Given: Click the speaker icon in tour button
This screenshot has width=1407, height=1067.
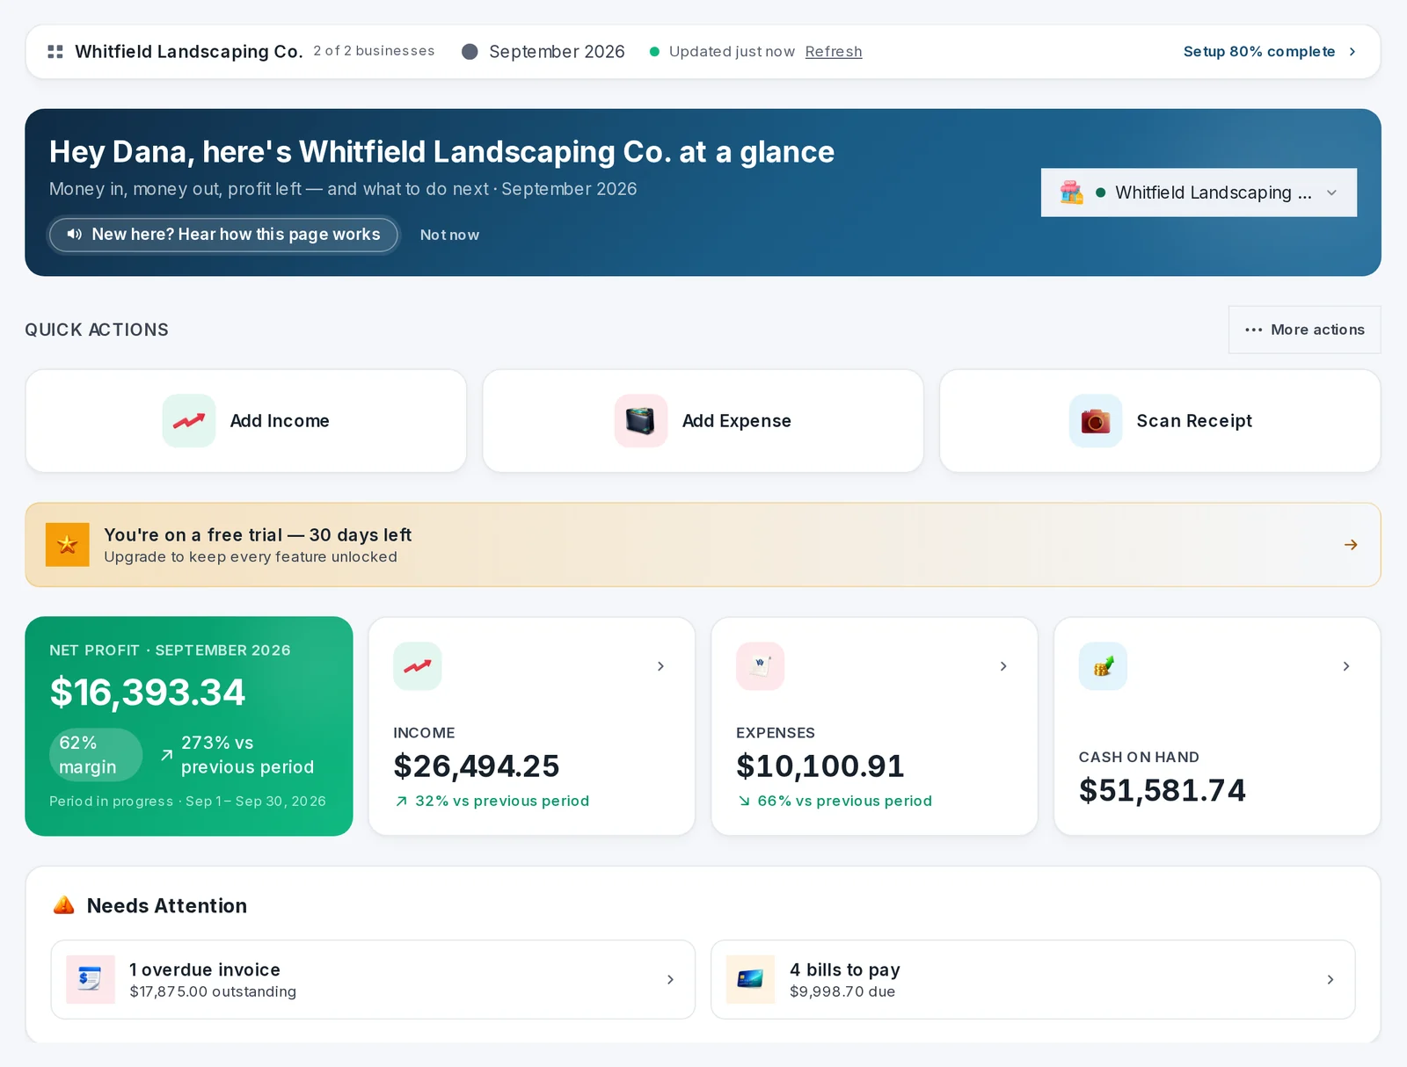Looking at the screenshot, I should 75,234.
